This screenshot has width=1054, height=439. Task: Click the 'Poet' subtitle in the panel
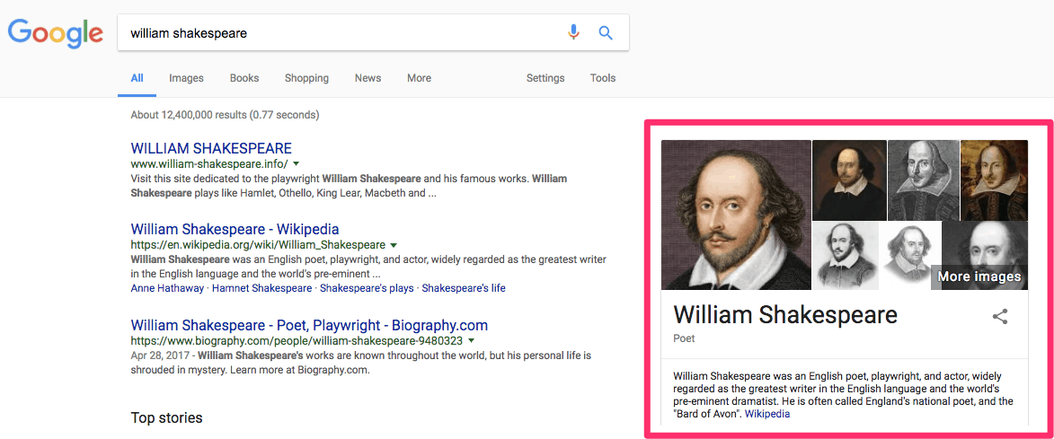pos(685,338)
